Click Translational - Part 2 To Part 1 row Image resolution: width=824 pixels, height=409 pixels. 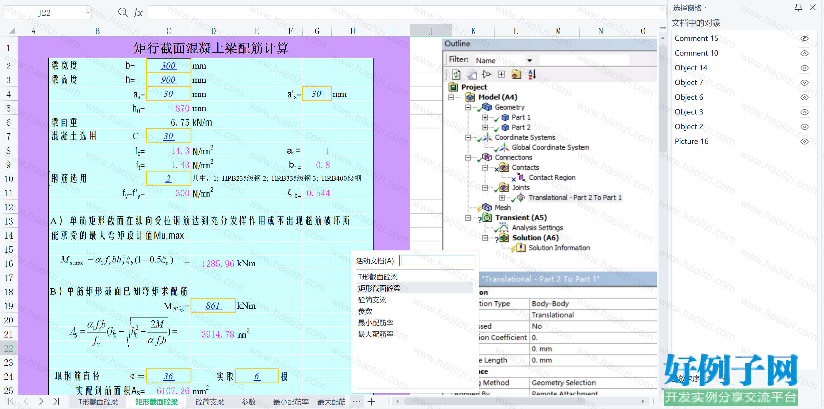click(x=575, y=197)
